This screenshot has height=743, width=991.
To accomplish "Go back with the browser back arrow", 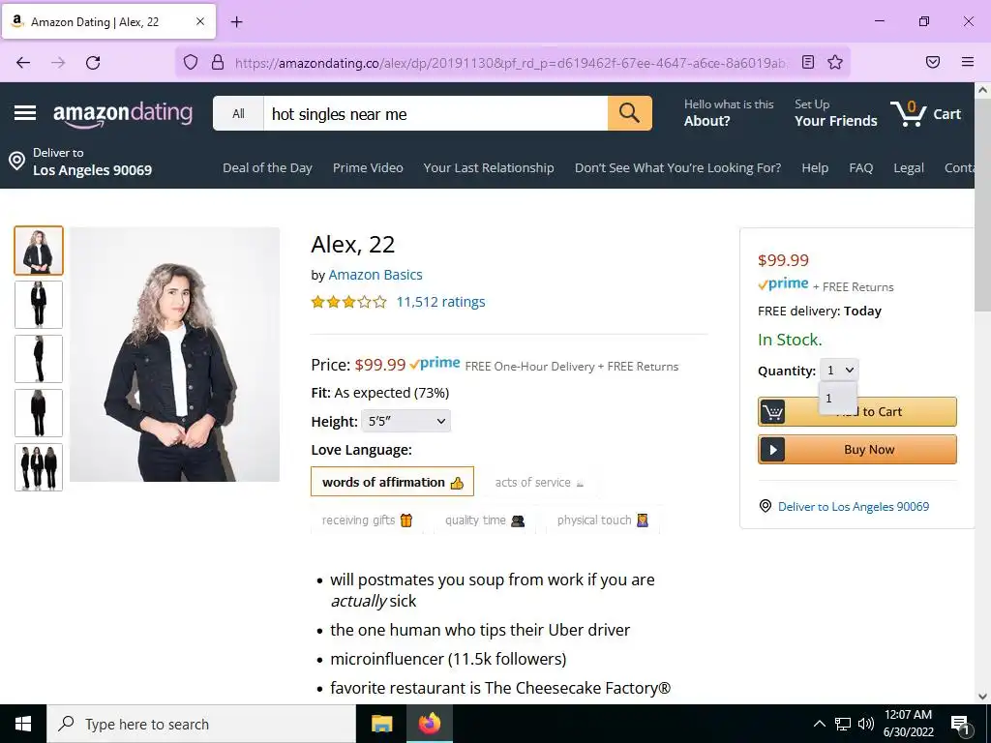I will click(x=23, y=62).
